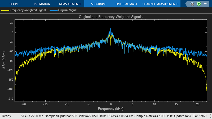This screenshot has width=212, height=119.
Task: Click the plot title 'Original and Frequency-Weighted Signals'
Action: pos(111,17)
